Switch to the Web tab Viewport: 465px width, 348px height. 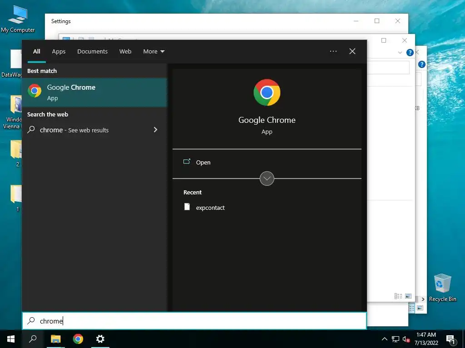[x=125, y=52]
